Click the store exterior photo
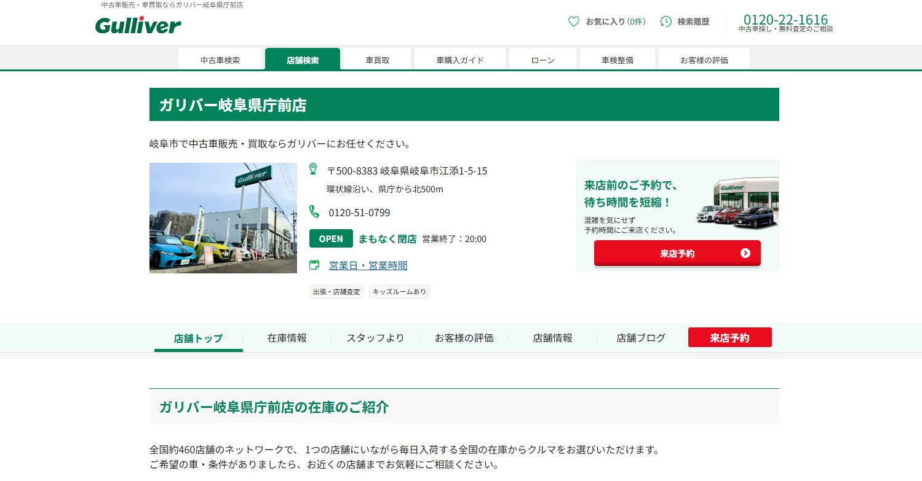 coord(215,218)
